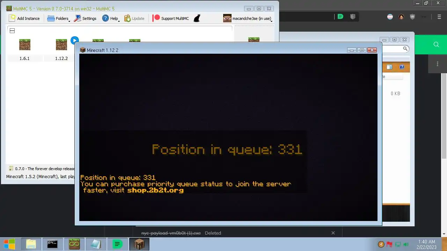The height and width of the screenshot is (251, 447).
Task: Open the Windows Start button
Action: [x=9, y=244]
